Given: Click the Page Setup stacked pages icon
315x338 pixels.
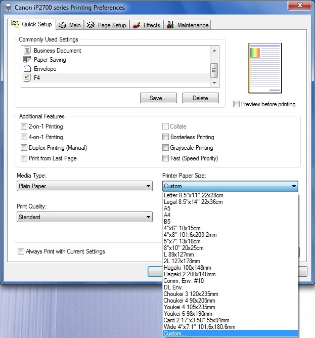Looking at the screenshot, I should 91,25.
